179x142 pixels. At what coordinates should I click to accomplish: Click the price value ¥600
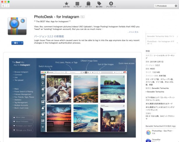[153, 69]
